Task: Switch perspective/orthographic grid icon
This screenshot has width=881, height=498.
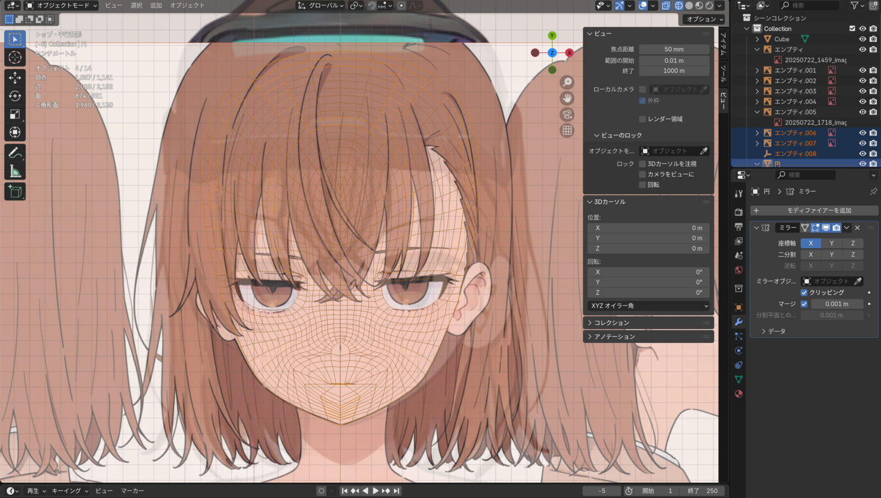Action: [567, 130]
